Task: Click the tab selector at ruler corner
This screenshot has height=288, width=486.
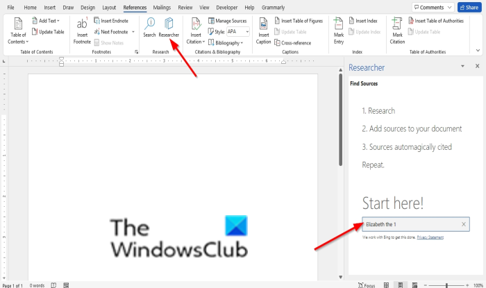Action: pos(4,61)
